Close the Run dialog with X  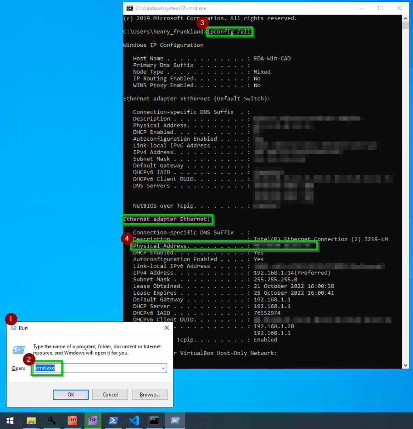tap(166, 328)
